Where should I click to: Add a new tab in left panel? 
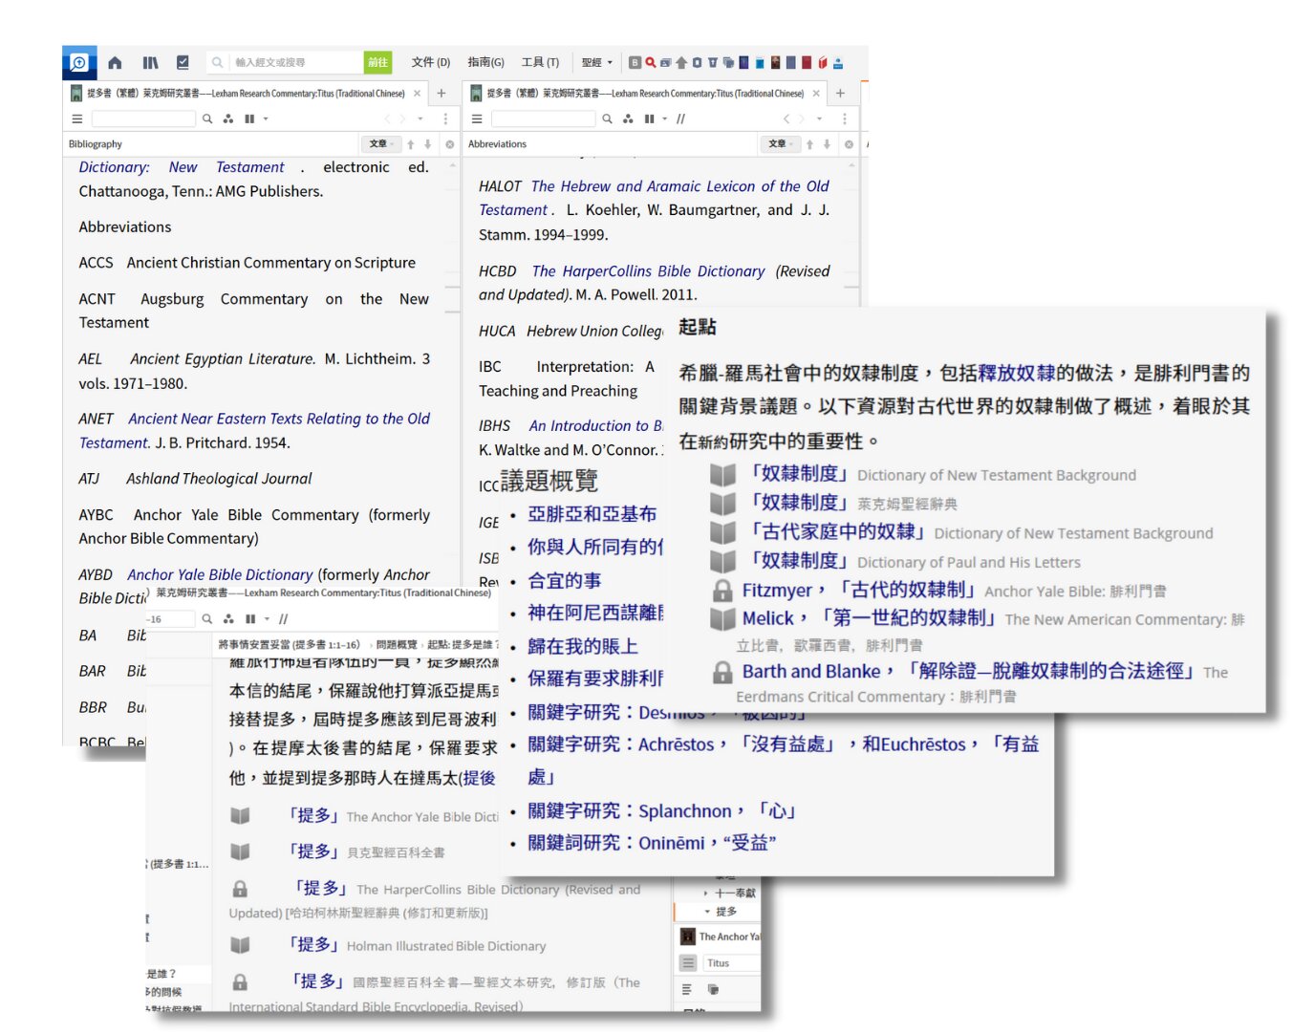441,94
